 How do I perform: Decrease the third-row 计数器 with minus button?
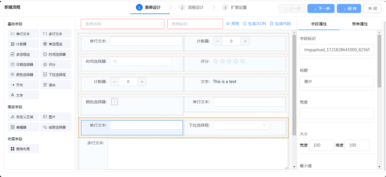point(114,82)
